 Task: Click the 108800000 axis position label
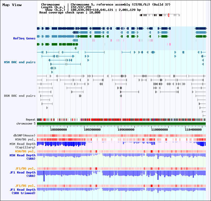(x=59, y=130)
